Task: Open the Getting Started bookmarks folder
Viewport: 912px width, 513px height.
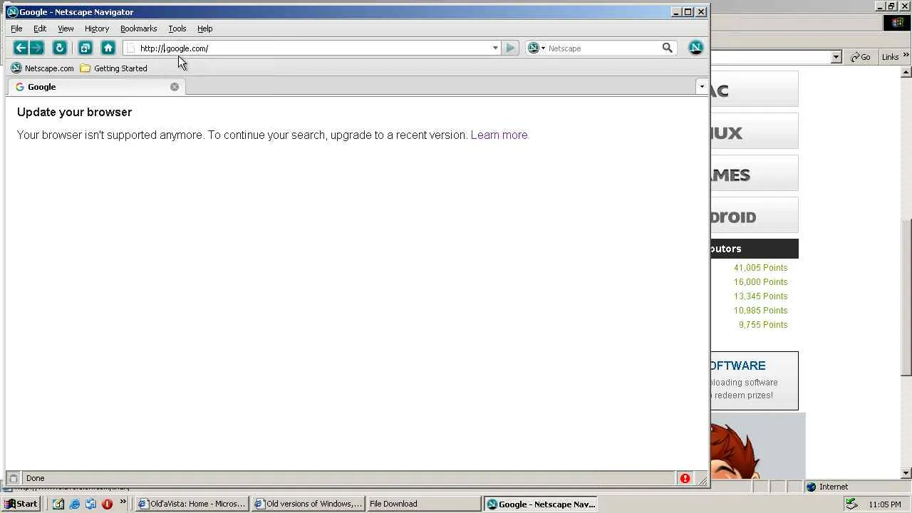Action: tap(114, 68)
